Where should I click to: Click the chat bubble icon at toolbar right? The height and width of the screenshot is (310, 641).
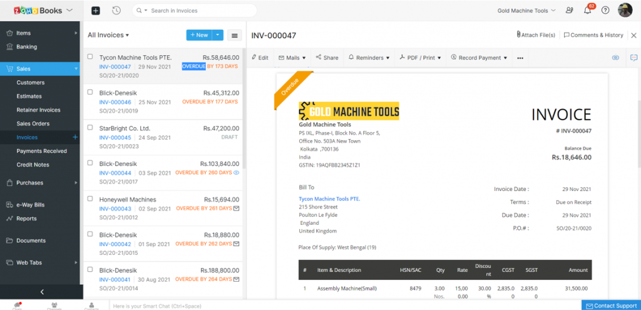(633, 58)
